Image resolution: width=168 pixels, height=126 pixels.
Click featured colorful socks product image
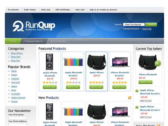(x=73, y=62)
